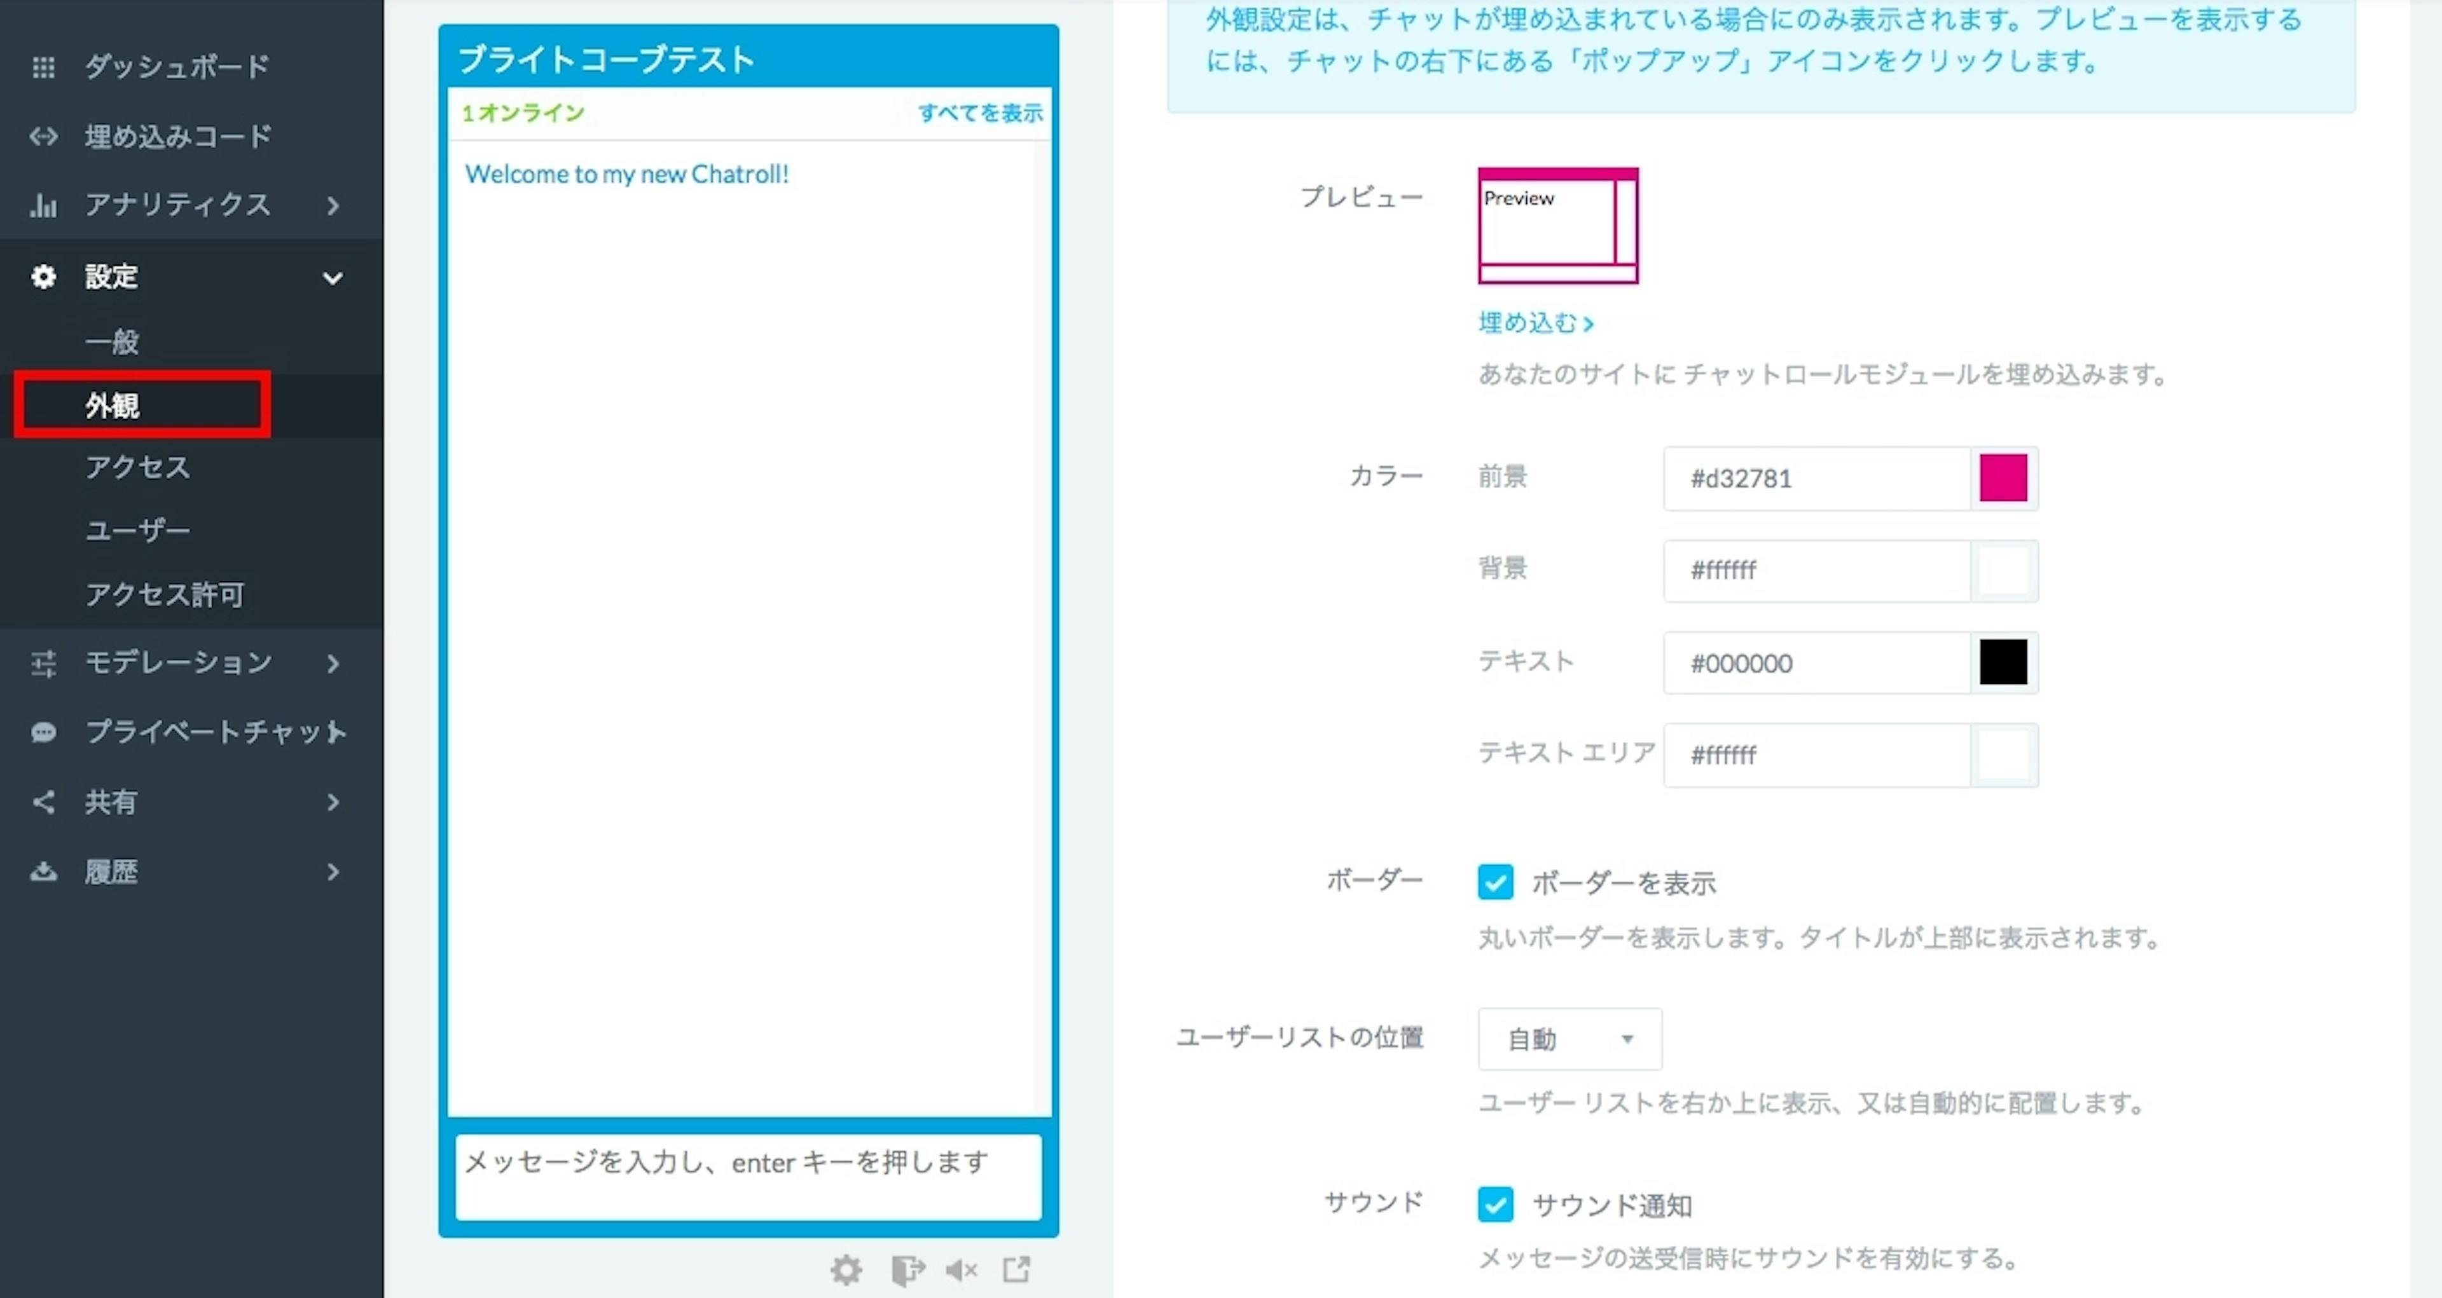Viewport: 2442px width, 1298px height.
Task: Open chat in popup window icon
Action: point(1018,1269)
